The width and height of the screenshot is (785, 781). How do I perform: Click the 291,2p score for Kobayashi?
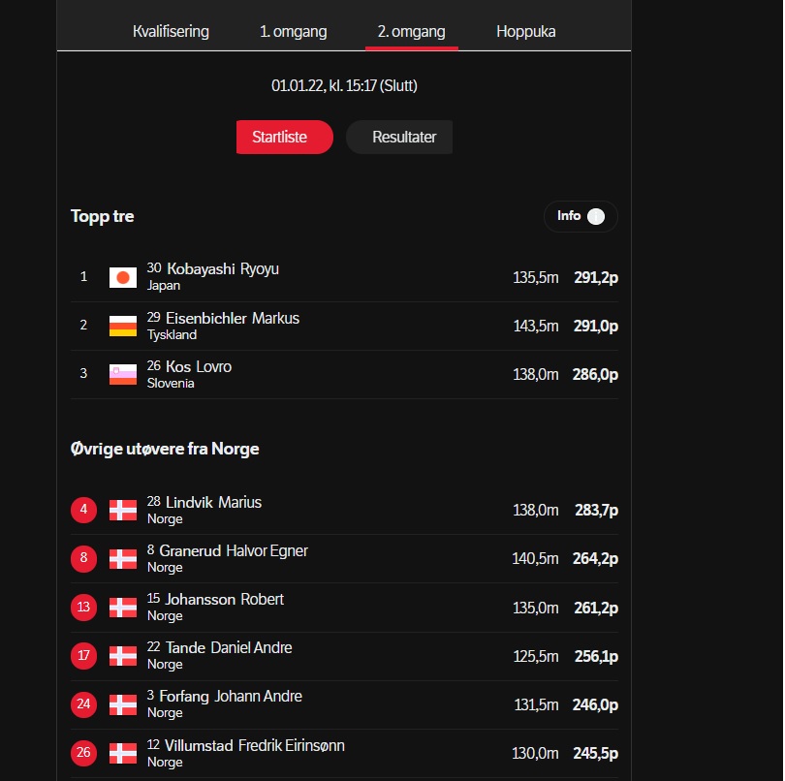coord(596,277)
